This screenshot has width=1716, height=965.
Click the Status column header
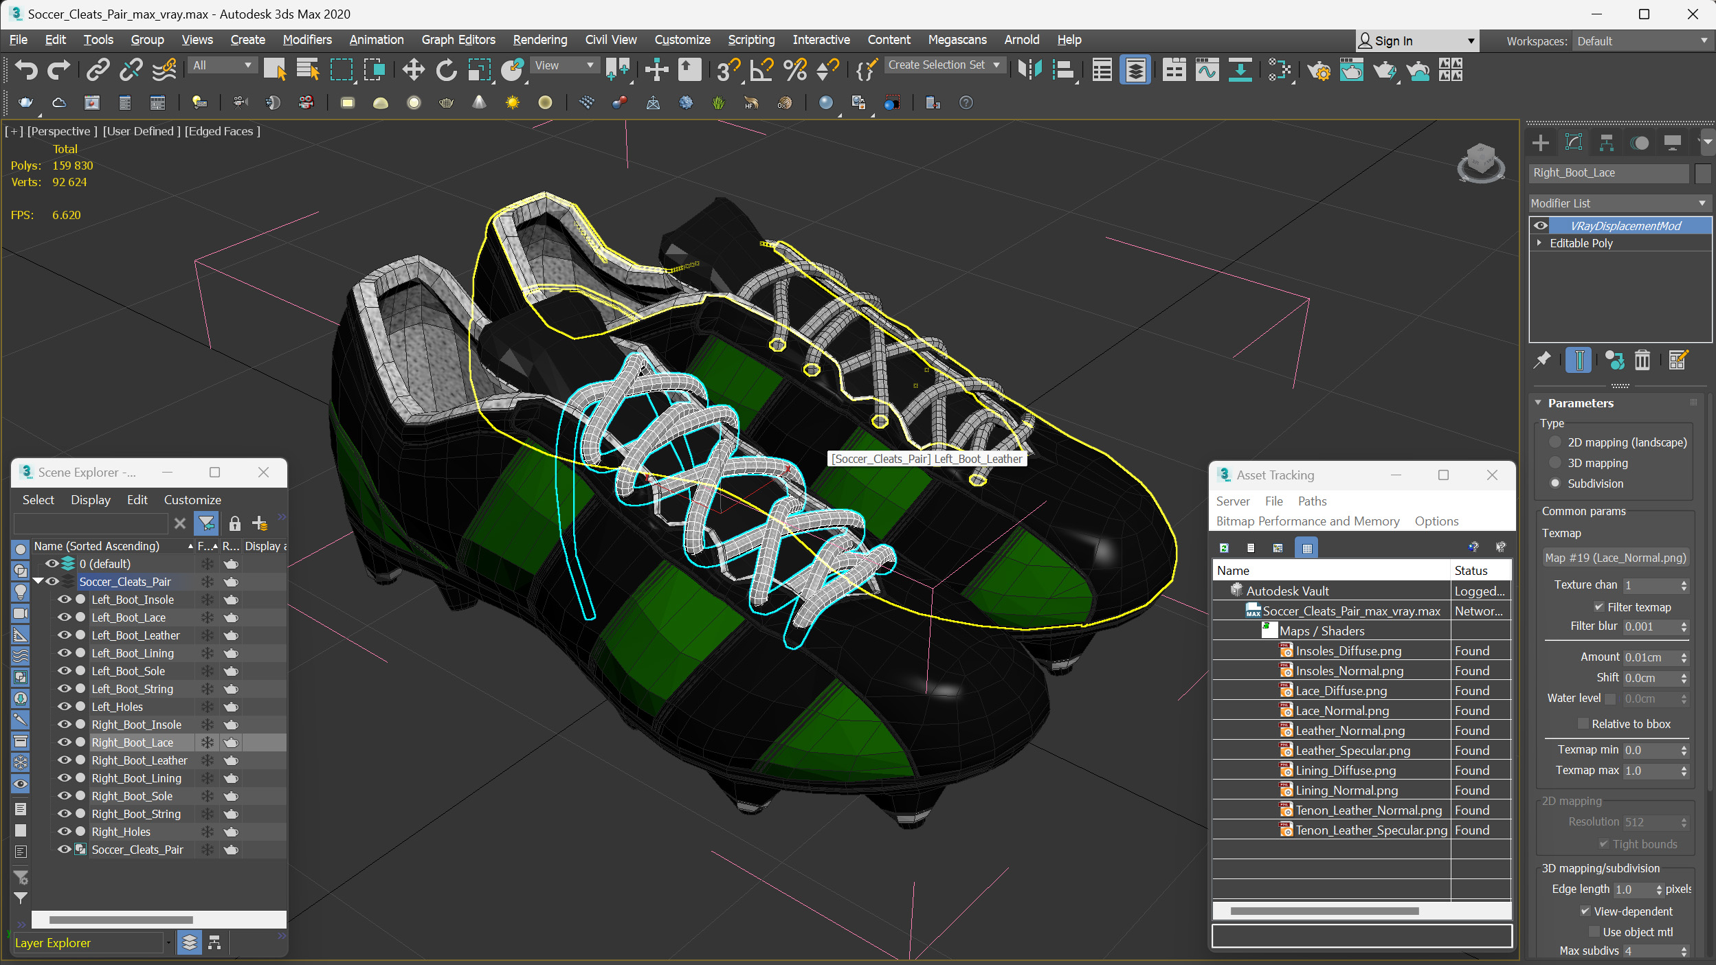tap(1480, 571)
